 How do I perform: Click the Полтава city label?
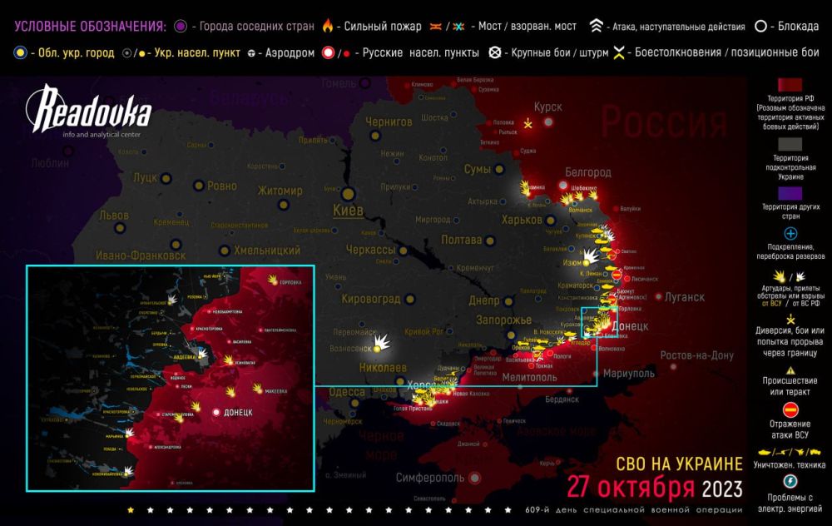[x=462, y=240]
